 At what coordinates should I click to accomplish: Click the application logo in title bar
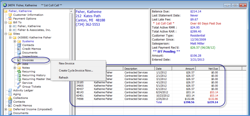click(x=5, y=5)
